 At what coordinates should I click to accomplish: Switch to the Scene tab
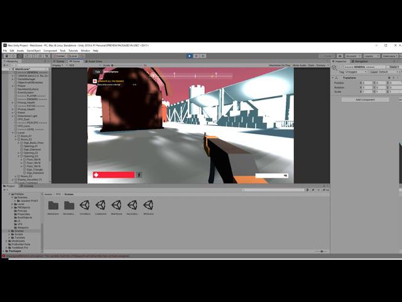pyautogui.click(x=59, y=62)
